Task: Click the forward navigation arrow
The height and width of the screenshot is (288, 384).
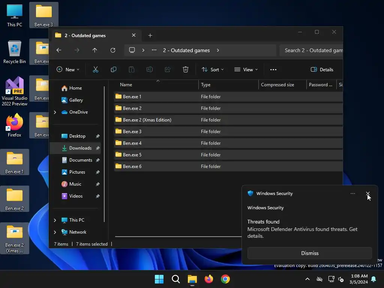Action: [x=76, y=50]
